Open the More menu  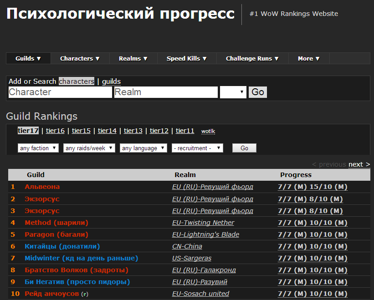pyautogui.click(x=309, y=58)
